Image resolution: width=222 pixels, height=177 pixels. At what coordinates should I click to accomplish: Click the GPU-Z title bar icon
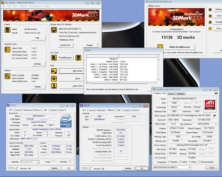(154, 89)
